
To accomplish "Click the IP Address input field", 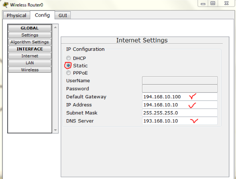I will [x=180, y=105].
